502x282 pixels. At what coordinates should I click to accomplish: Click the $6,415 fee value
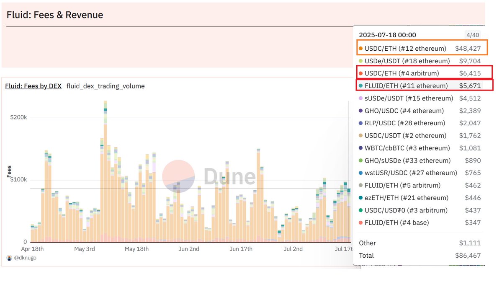tap(470, 73)
